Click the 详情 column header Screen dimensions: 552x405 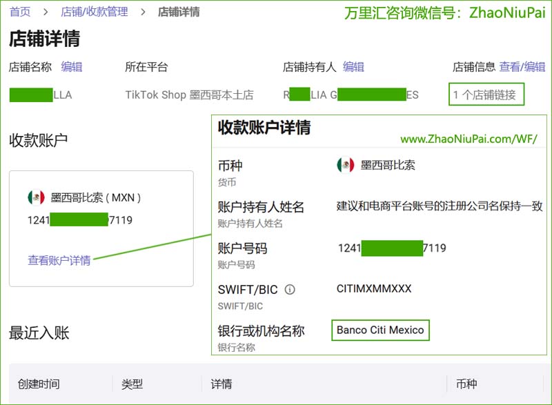click(x=221, y=384)
